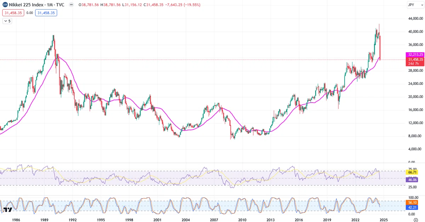This screenshot has height=222, width=425.
Task: Click the TradingView logo in bottom corner
Action: (8, 210)
